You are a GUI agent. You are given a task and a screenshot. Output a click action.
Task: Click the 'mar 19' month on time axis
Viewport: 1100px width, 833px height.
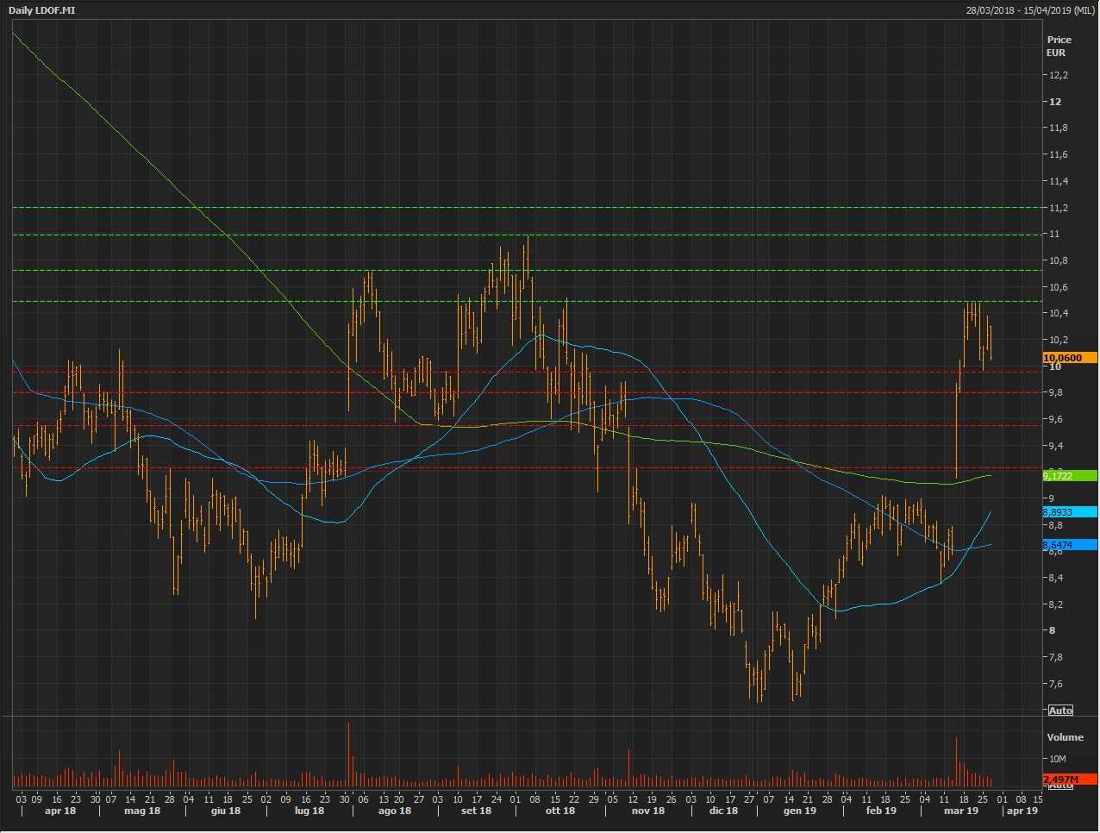tap(960, 811)
